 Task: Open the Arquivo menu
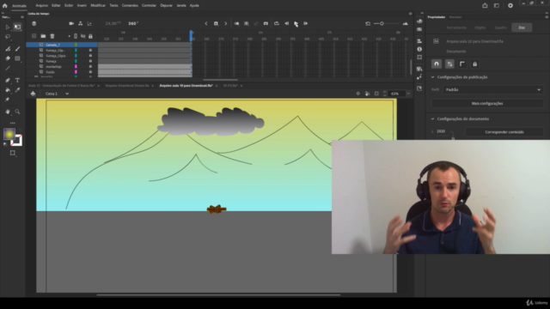coord(42,5)
